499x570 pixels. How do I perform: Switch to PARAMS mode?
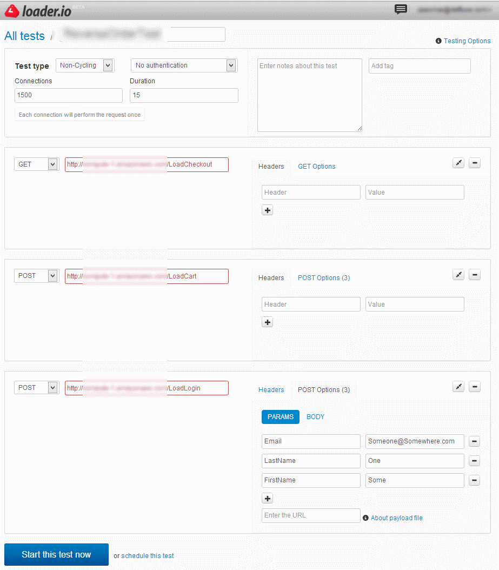coord(280,417)
